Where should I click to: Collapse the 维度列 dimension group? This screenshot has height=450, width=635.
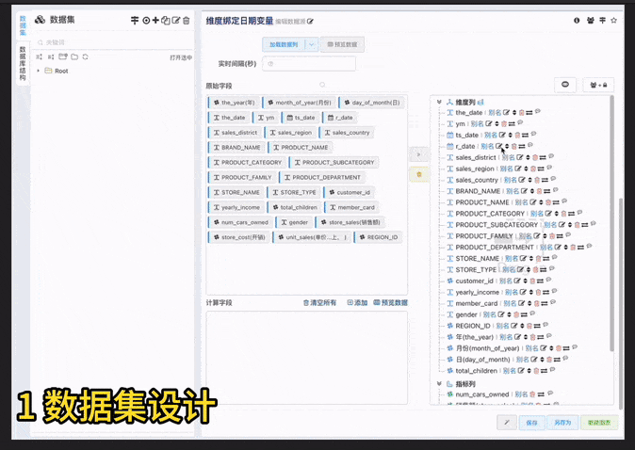click(439, 102)
